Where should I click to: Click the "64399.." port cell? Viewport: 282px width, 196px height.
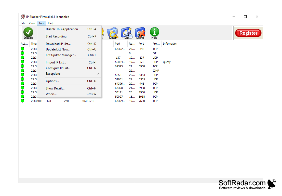tap(120, 101)
